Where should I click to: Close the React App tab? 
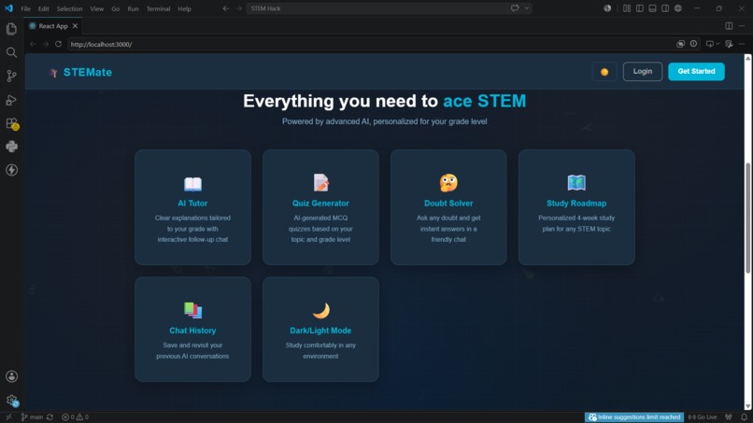point(75,26)
